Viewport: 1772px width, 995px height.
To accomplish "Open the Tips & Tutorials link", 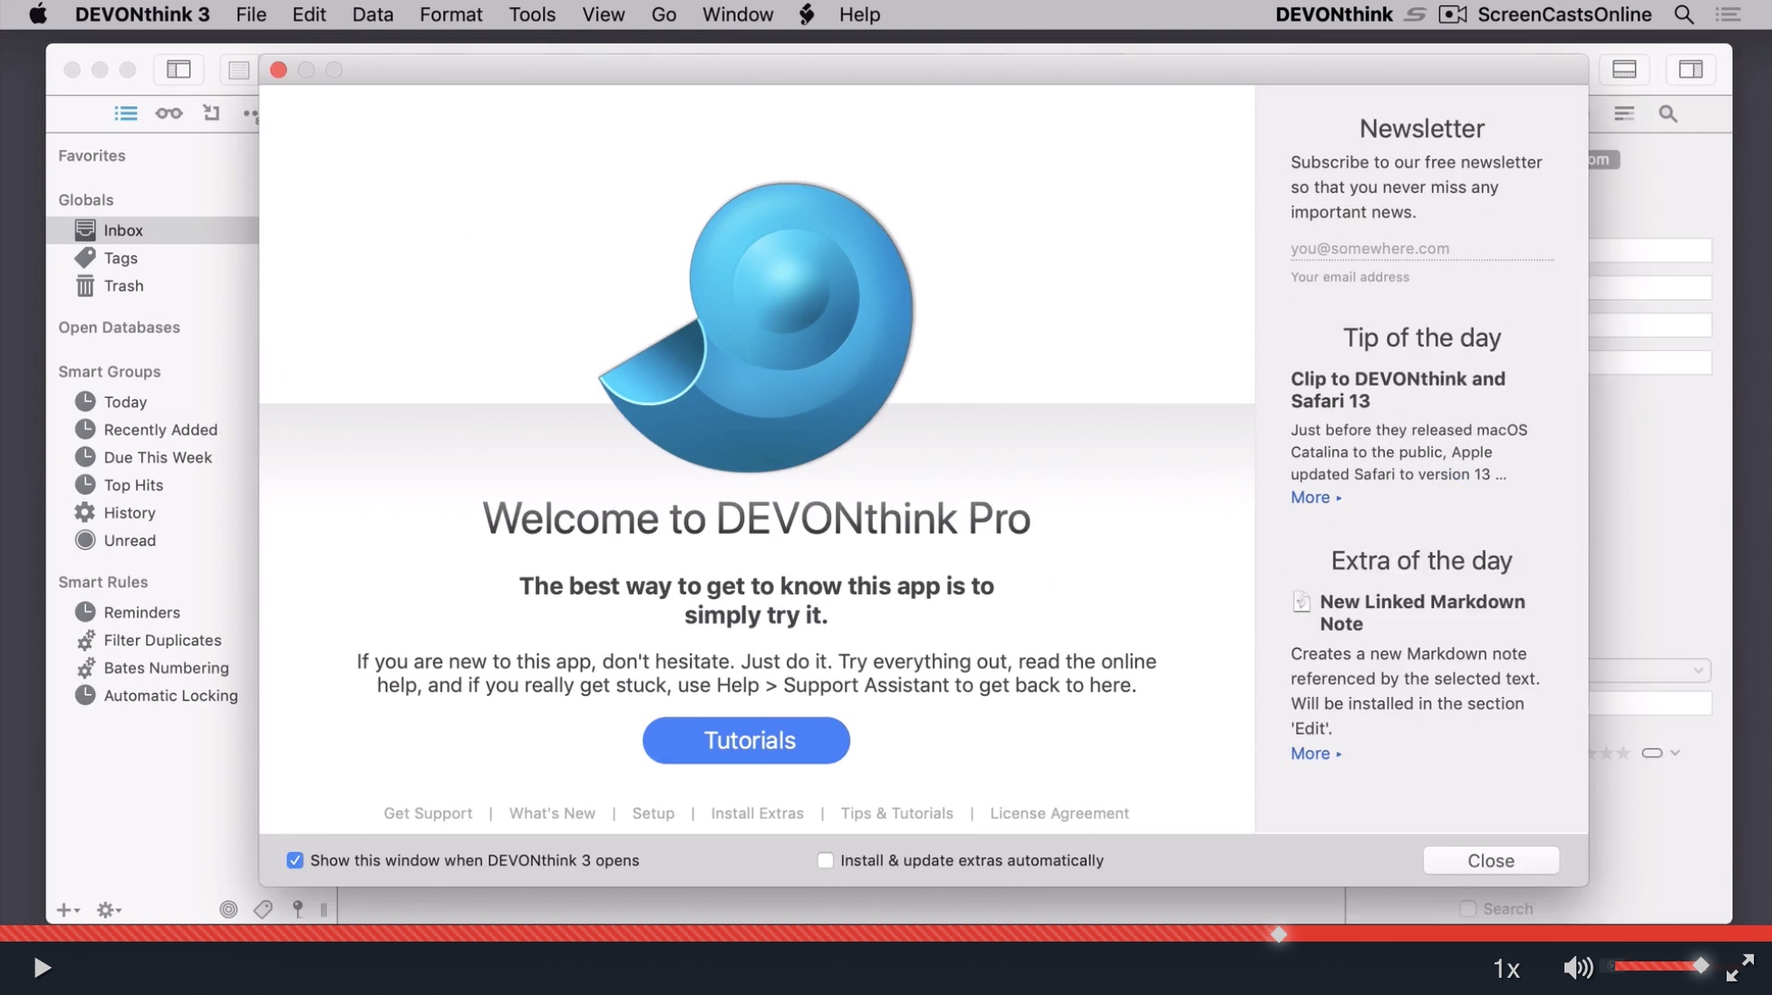I will click(896, 813).
